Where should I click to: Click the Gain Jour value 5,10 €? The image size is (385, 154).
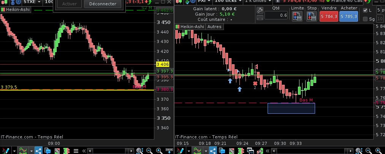[x=228, y=14]
